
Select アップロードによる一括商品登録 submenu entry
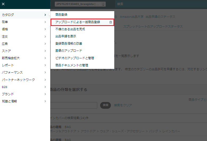pyautogui.click(x=78, y=22)
